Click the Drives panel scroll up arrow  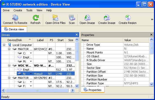[x=77, y=40]
